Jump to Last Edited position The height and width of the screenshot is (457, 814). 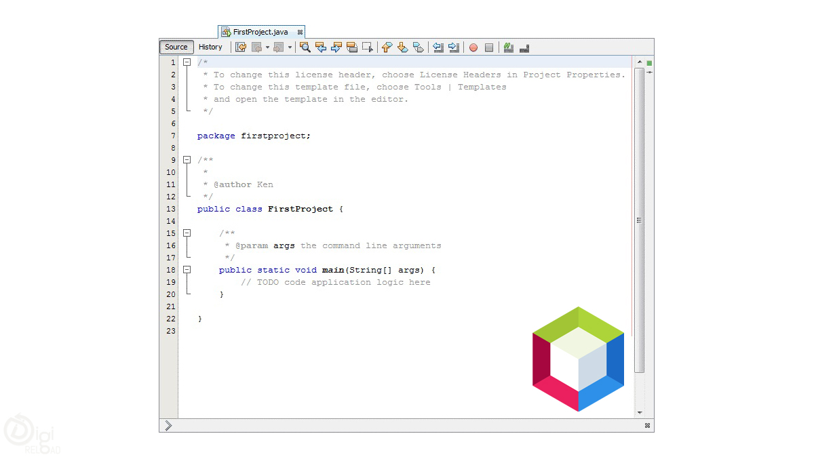[x=241, y=47]
